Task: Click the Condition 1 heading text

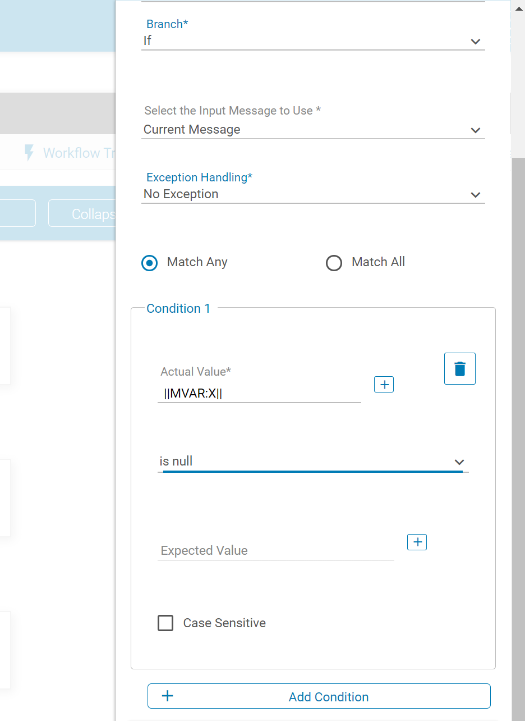Action: pyautogui.click(x=178, y=309)
